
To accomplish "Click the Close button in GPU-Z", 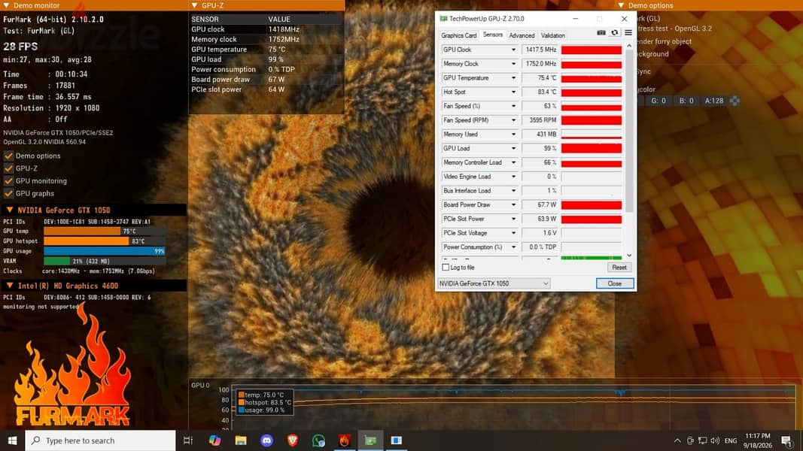I will pos(615,283).
